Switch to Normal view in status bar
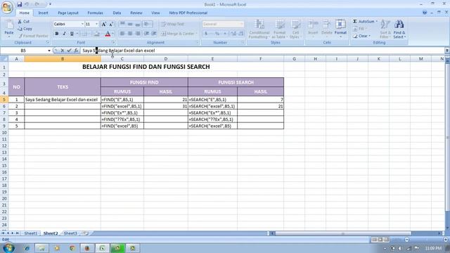The height and width of the screenshot is (253, 450). [374, 240]
